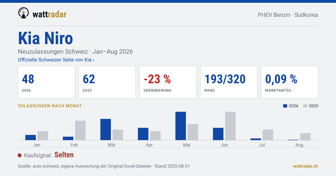Image resolution: width=336 pixels, height=176 pixels.
Task: Click the blue 2026 bar for Mär
Action: click(x=106, y=130)
